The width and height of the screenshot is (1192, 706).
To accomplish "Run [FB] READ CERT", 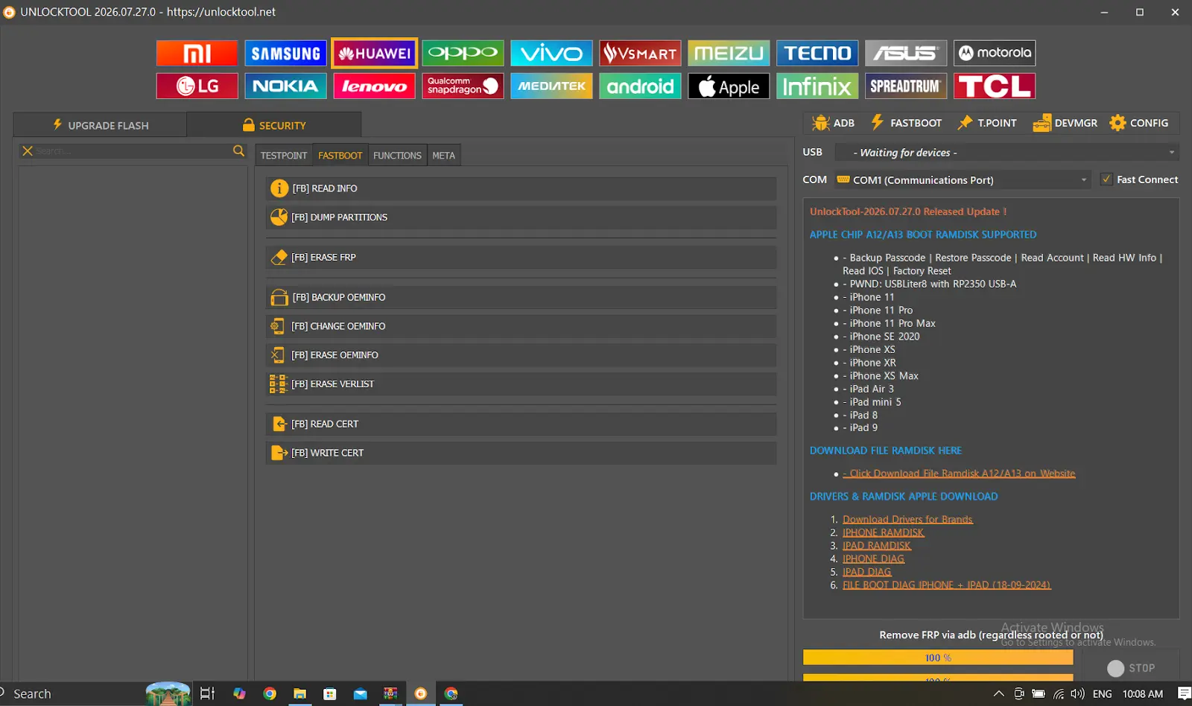I will click(521, 424).
